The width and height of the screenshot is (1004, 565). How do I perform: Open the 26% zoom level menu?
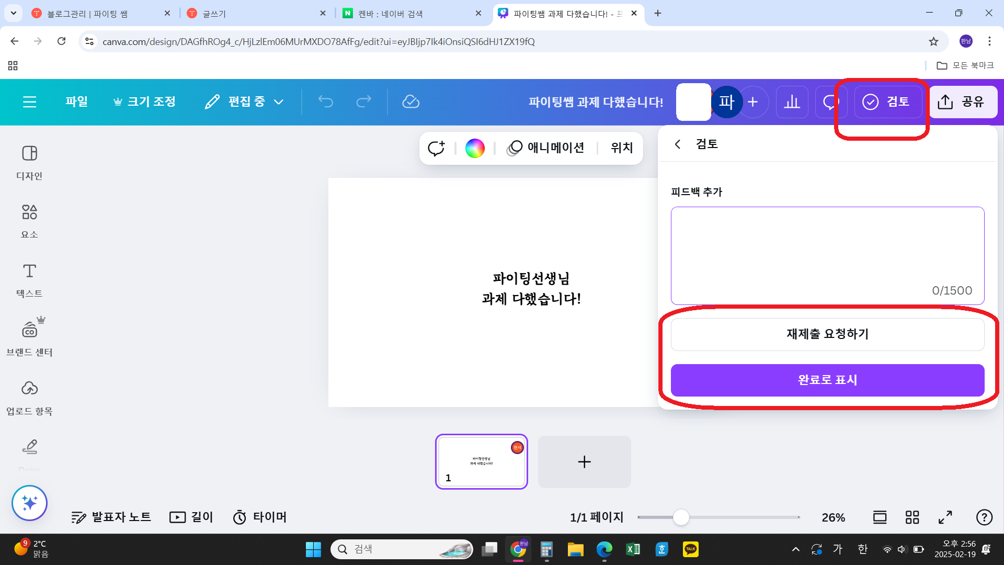click(833, 517)
